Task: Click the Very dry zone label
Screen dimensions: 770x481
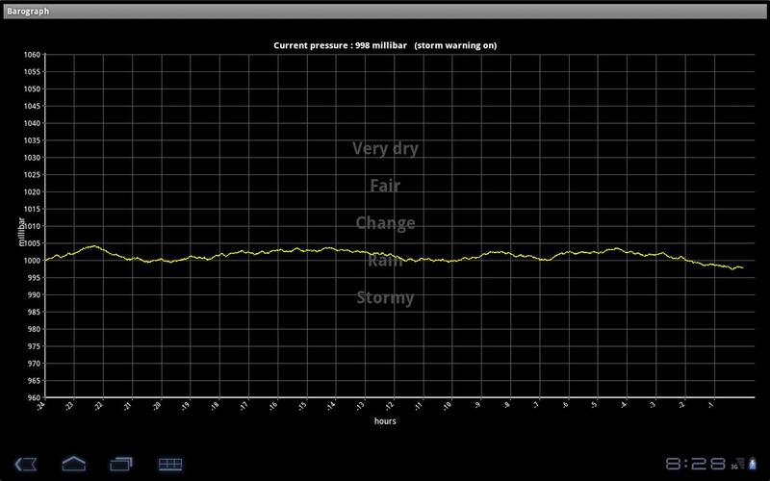Action: coord(385,148)
